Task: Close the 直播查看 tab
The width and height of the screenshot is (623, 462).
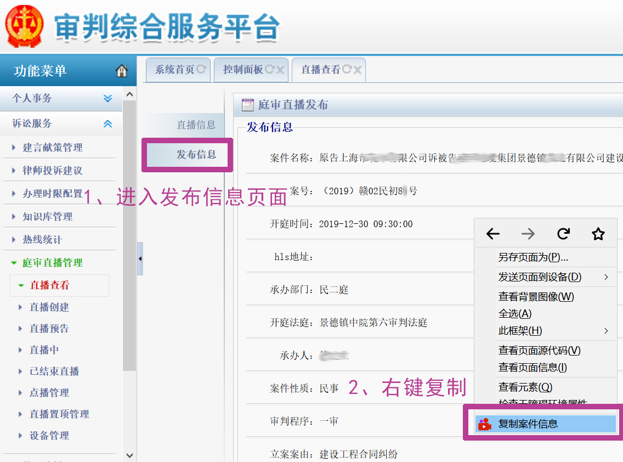Action: [358, 70]
